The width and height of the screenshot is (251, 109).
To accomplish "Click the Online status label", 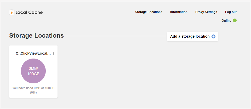I will tap(226, 20).
